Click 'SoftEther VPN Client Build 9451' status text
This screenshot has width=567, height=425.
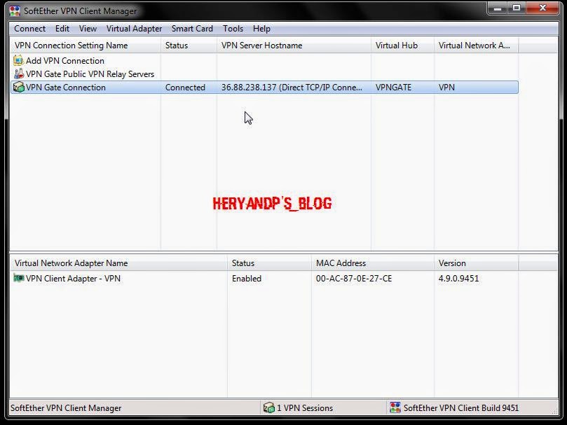point(461,408)
